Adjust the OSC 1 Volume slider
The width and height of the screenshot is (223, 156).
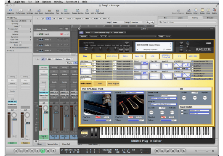click(101, 120)
